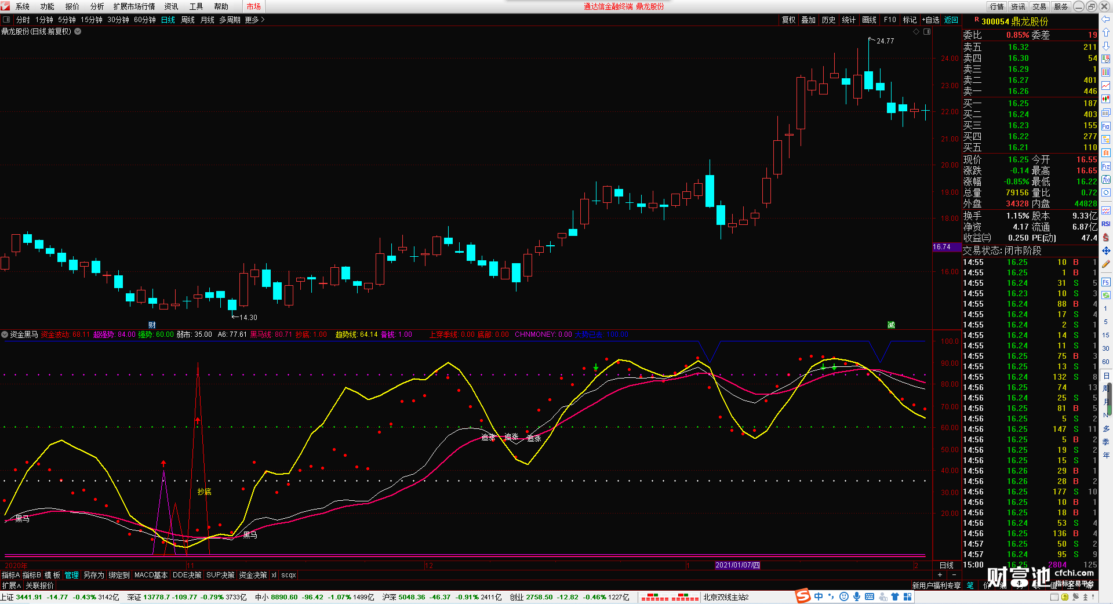Select the pencil drawing tool icon
1113x604 pixels.
tap(1105, 264)
